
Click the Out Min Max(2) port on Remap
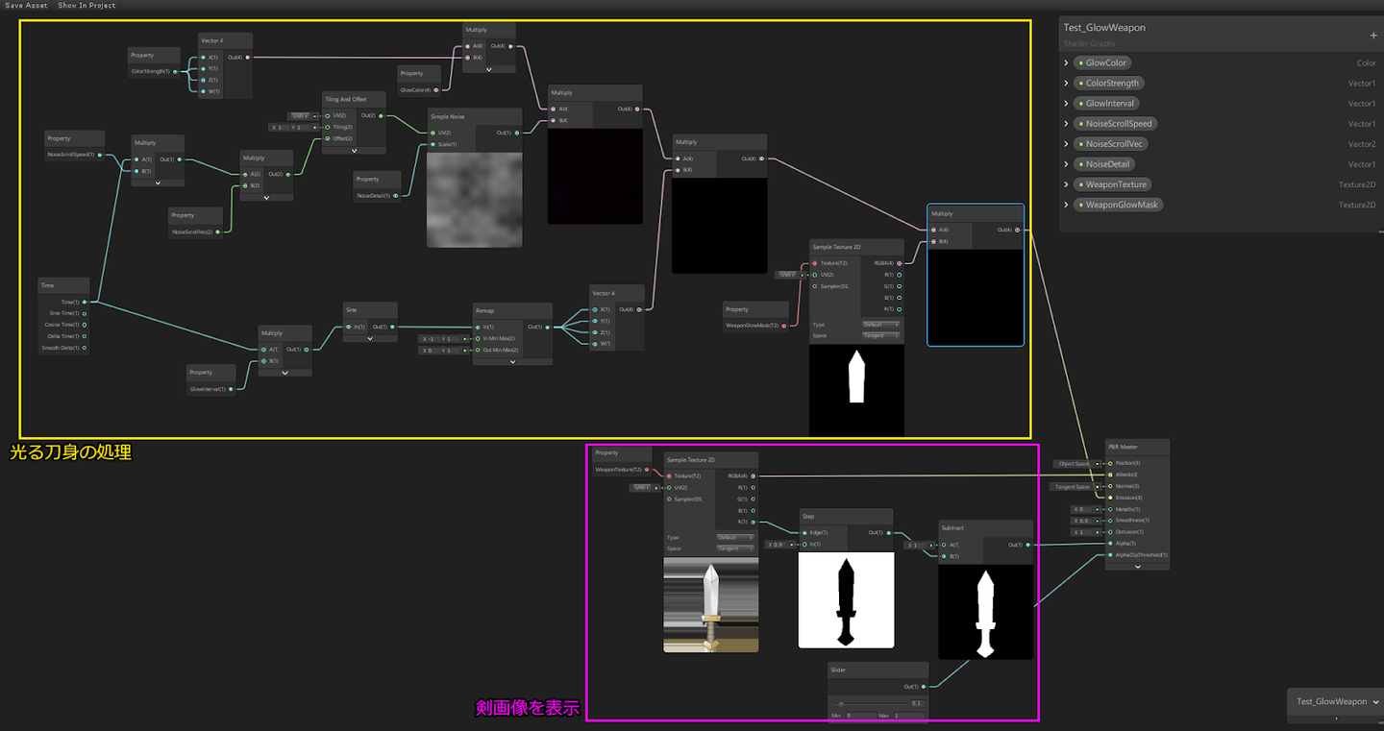pyautogui.click(x=478, y=350)
